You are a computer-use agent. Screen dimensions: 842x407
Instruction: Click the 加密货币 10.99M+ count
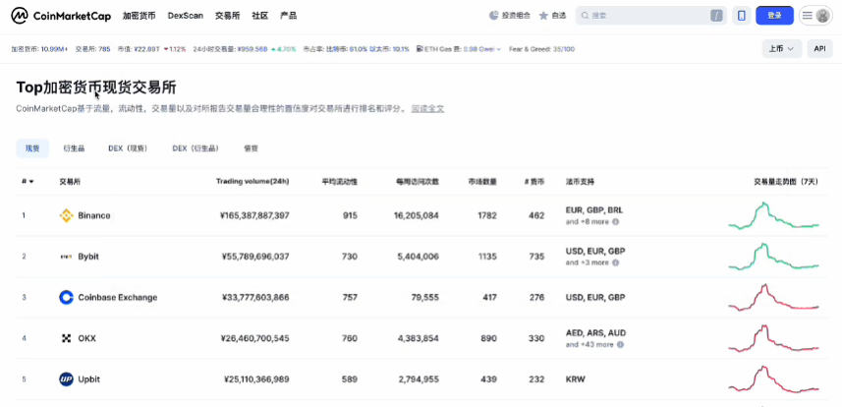click(x=39, y=49)
